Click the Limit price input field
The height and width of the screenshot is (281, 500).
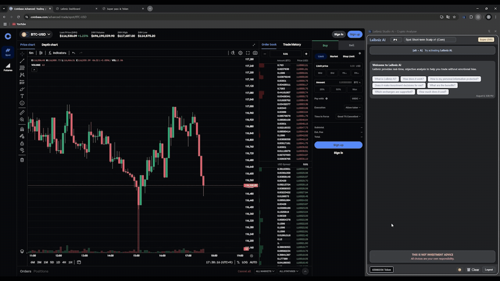[x=338, y=66]
